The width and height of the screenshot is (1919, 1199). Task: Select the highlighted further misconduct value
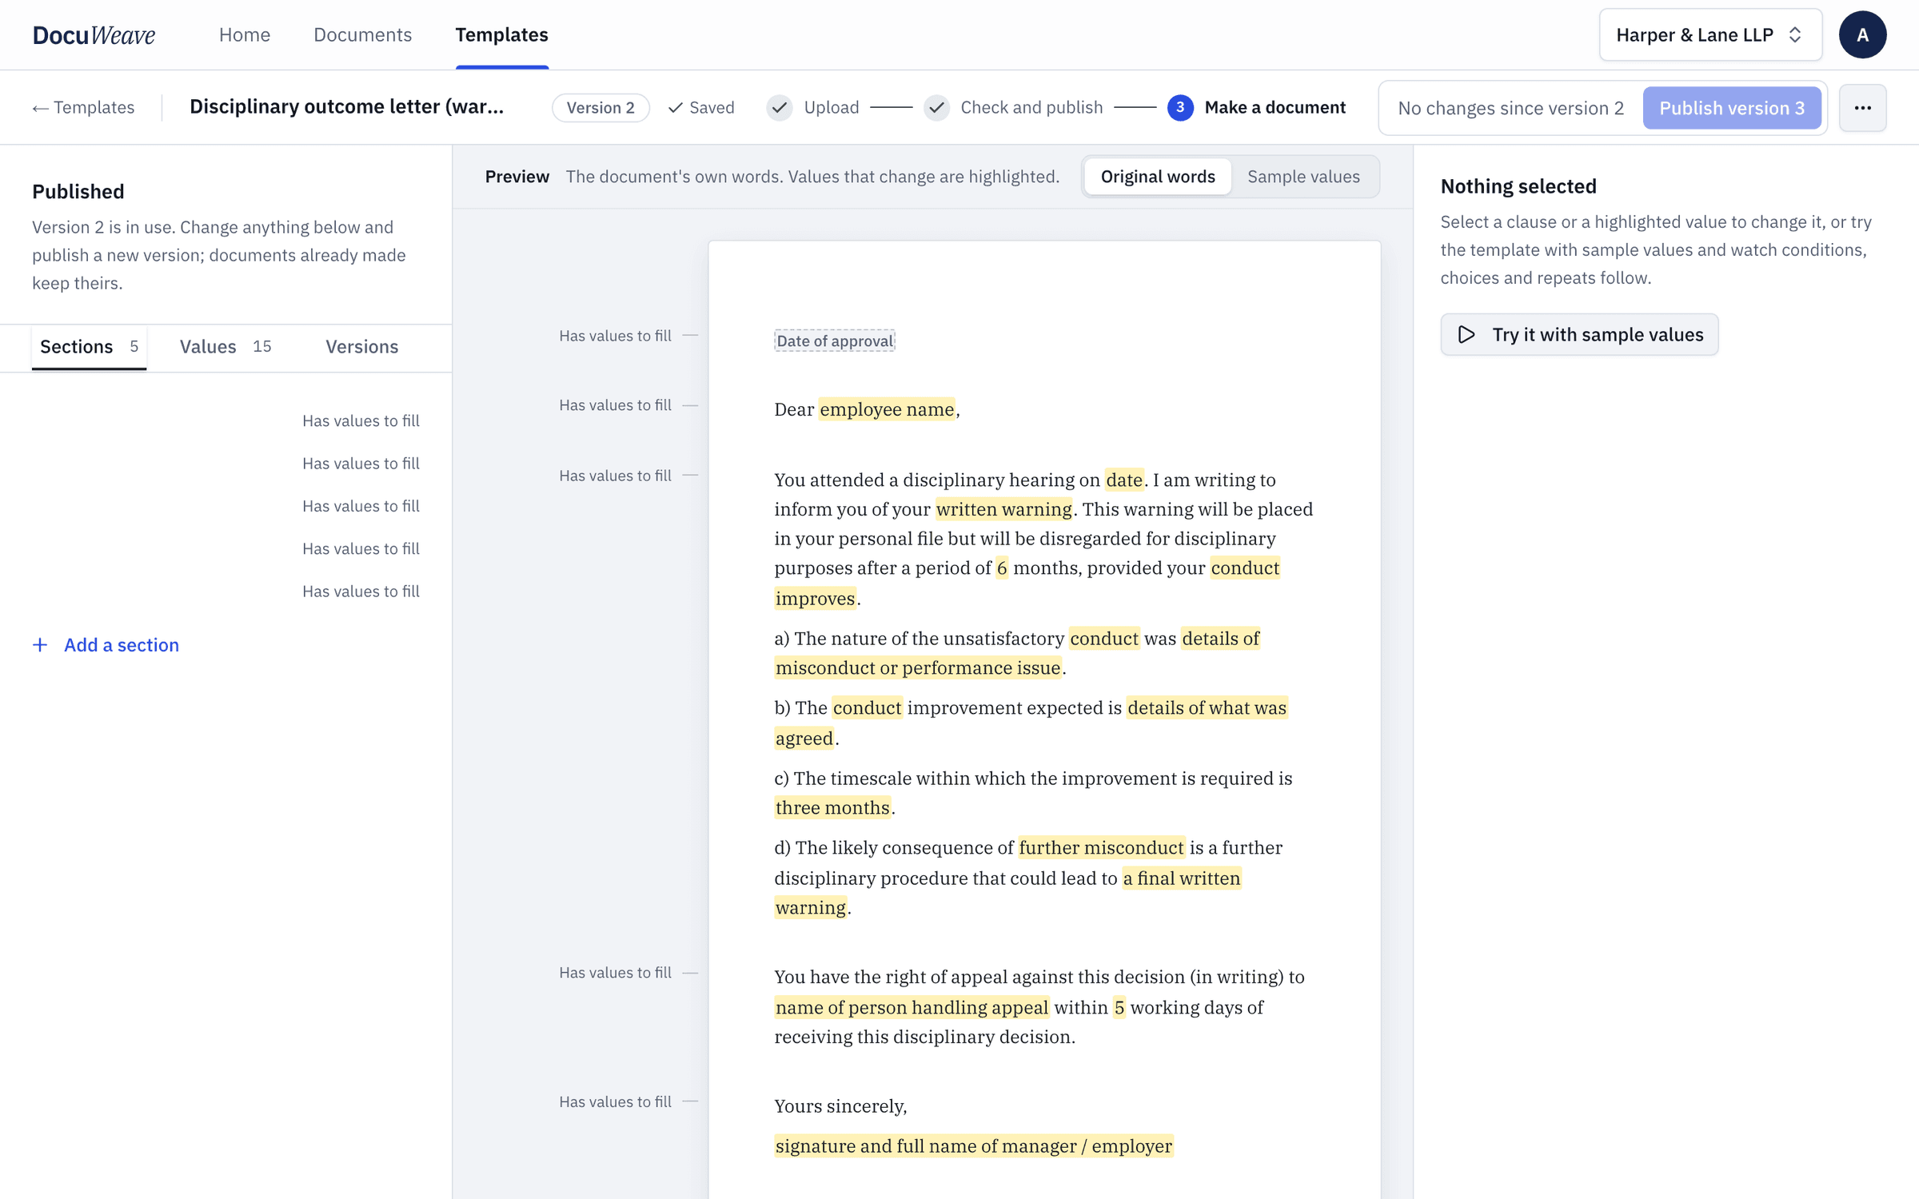tap(1101, 848)
